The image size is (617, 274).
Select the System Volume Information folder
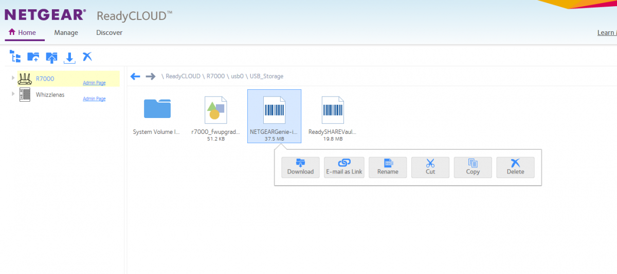coord(157,116)
